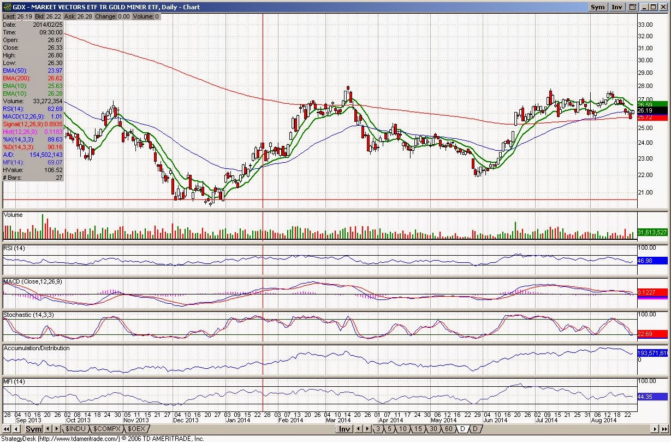671x442 pixels.
Task: Click the 0.1227 MACD value marker
Action: point(652,292)
